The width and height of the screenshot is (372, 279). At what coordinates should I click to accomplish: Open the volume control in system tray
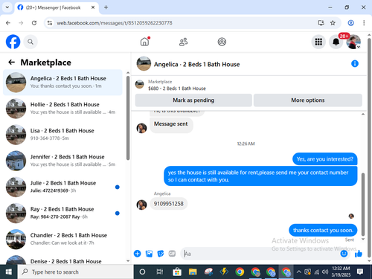click(325, 272)
